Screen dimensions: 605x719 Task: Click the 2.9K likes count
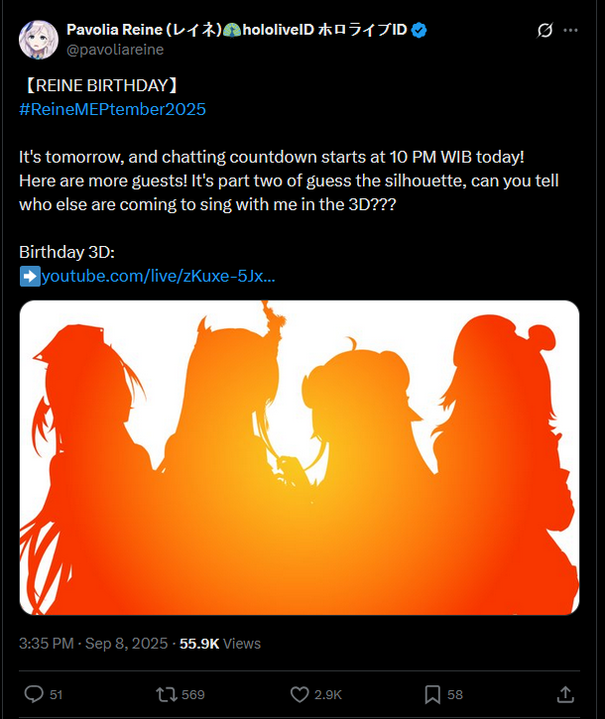click(328, 694)
